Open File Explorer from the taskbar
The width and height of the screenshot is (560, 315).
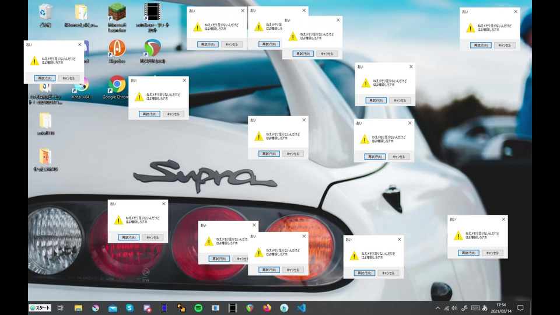pos(78,308)
